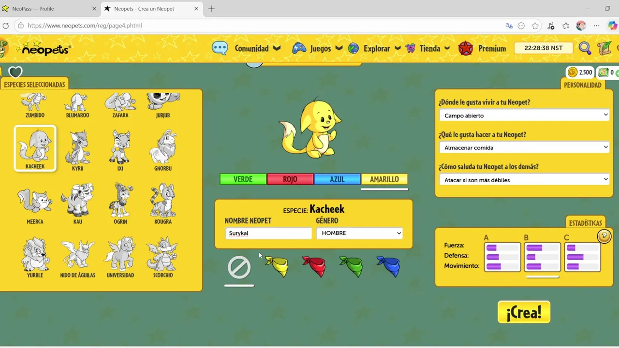The width and height of the screenshot is (619, 348).
Task: Choose the Kyrii species
Action: (78, 150)
